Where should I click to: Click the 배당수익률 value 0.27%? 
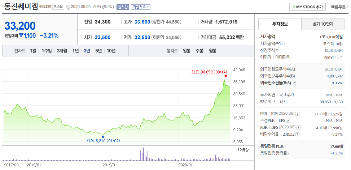pos(337,135)
